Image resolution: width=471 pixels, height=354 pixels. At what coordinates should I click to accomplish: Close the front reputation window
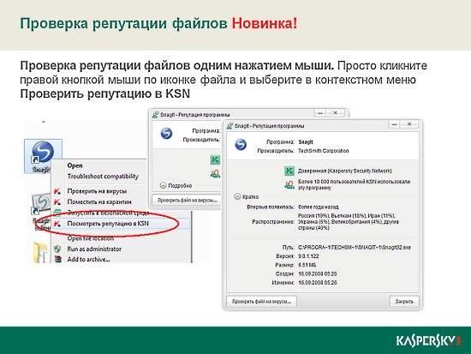(x=409, y=124)
